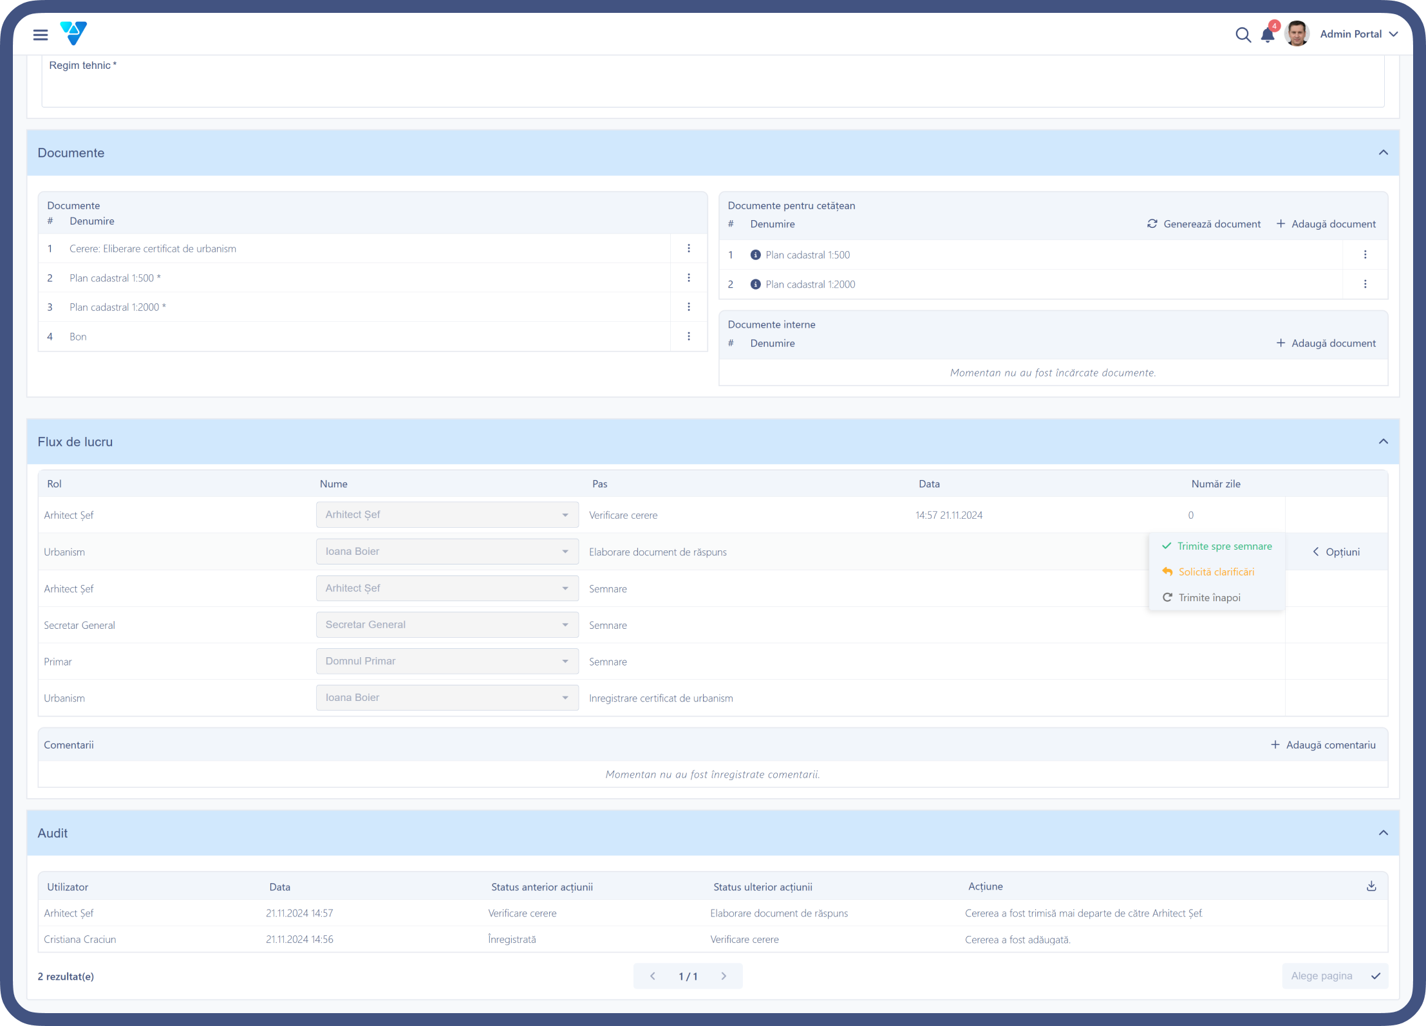
Task: Open kebab menu for Plan cadastral 1:2000 citizen document
Action: pos(1365,284)
